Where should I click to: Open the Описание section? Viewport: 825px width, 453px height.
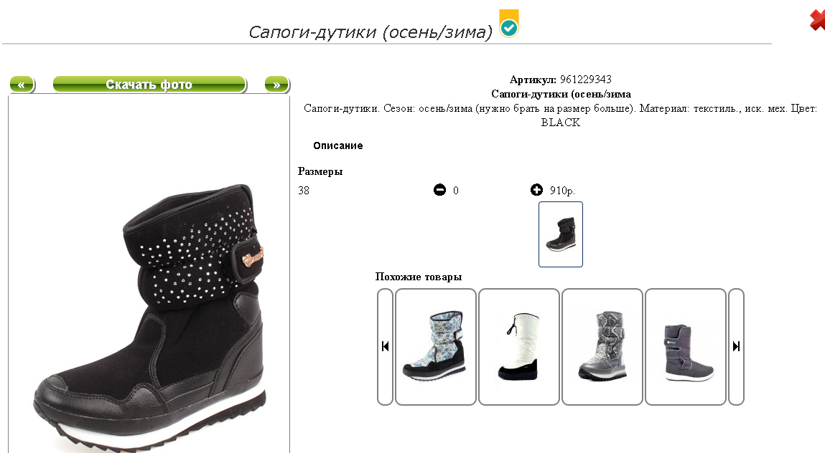(x=337, y=146)
